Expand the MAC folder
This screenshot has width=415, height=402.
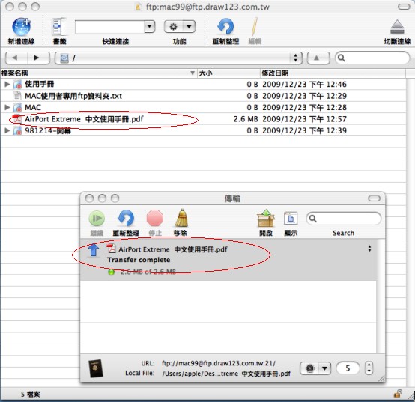(7, 107)
